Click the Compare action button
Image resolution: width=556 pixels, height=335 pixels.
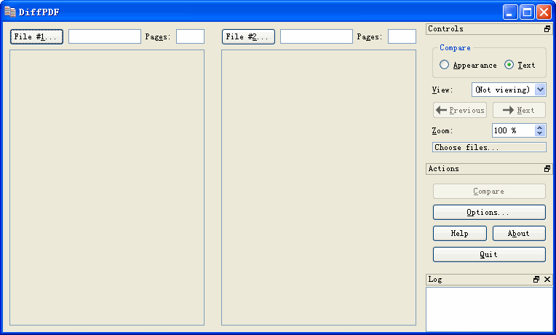pos(489,192)
